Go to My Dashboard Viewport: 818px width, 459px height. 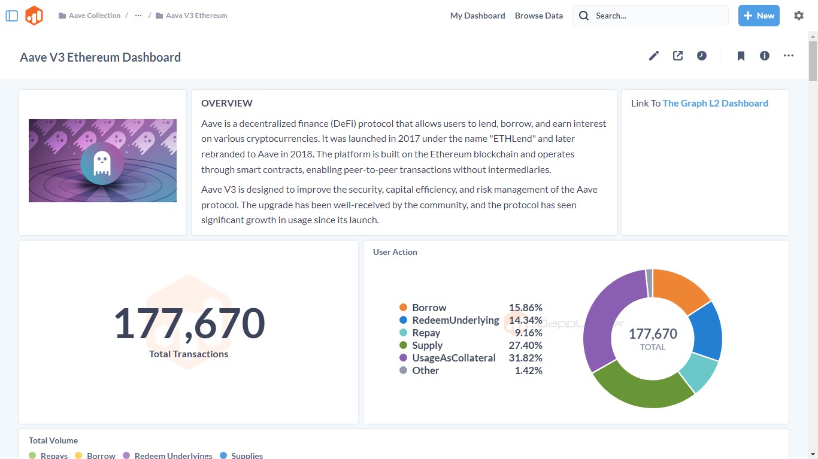[477, 16]
